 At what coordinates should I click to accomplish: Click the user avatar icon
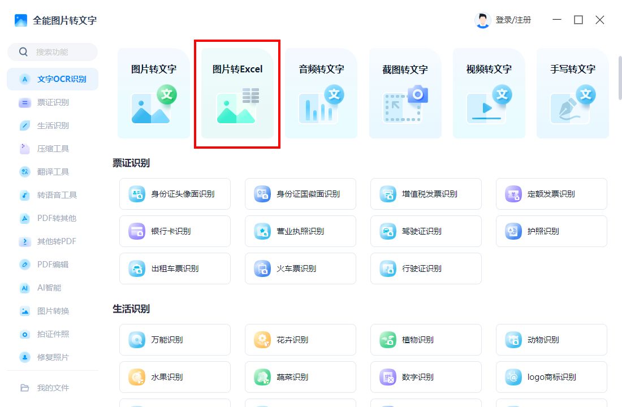482,20
